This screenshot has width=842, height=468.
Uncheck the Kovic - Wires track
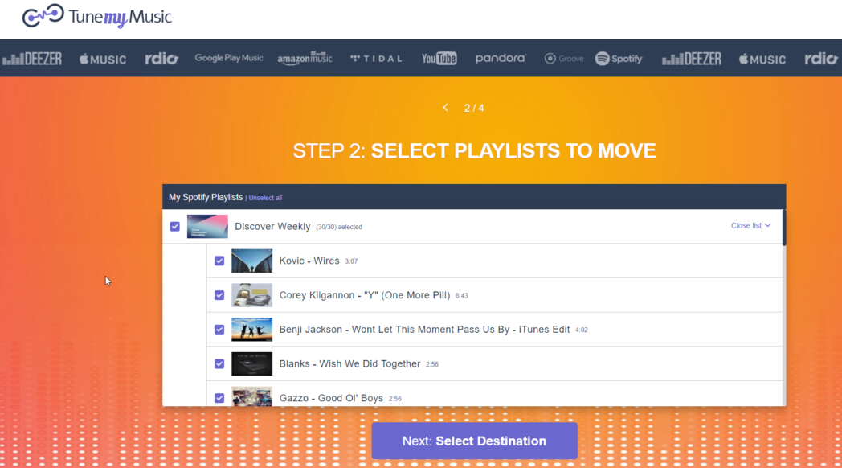pyautogui.click(x=219, y=261)
